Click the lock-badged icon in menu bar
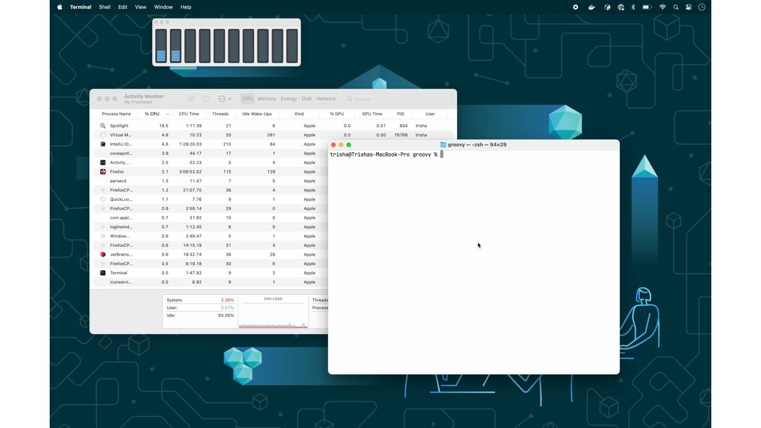The image size is (761, 428). pyautogui.click(x=621, y=7)
